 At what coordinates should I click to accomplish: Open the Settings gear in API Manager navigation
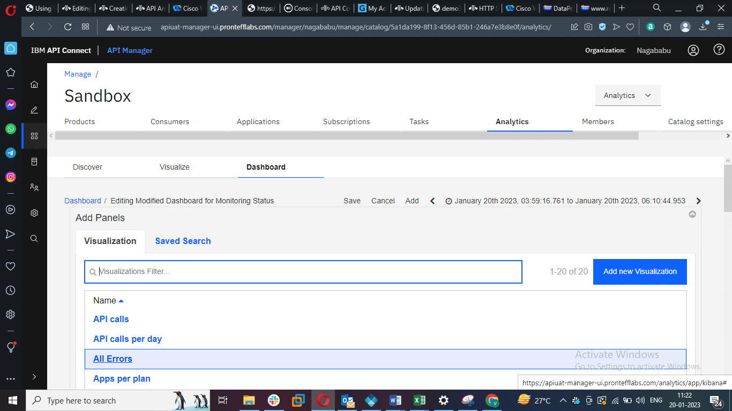[34, 213]
